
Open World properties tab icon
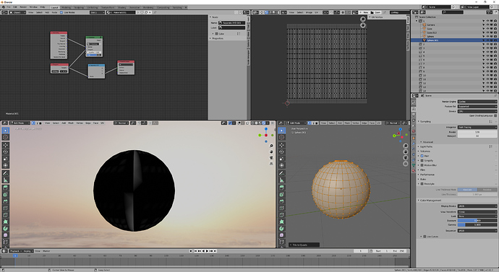pyautogui.click(x=414, y=131)
